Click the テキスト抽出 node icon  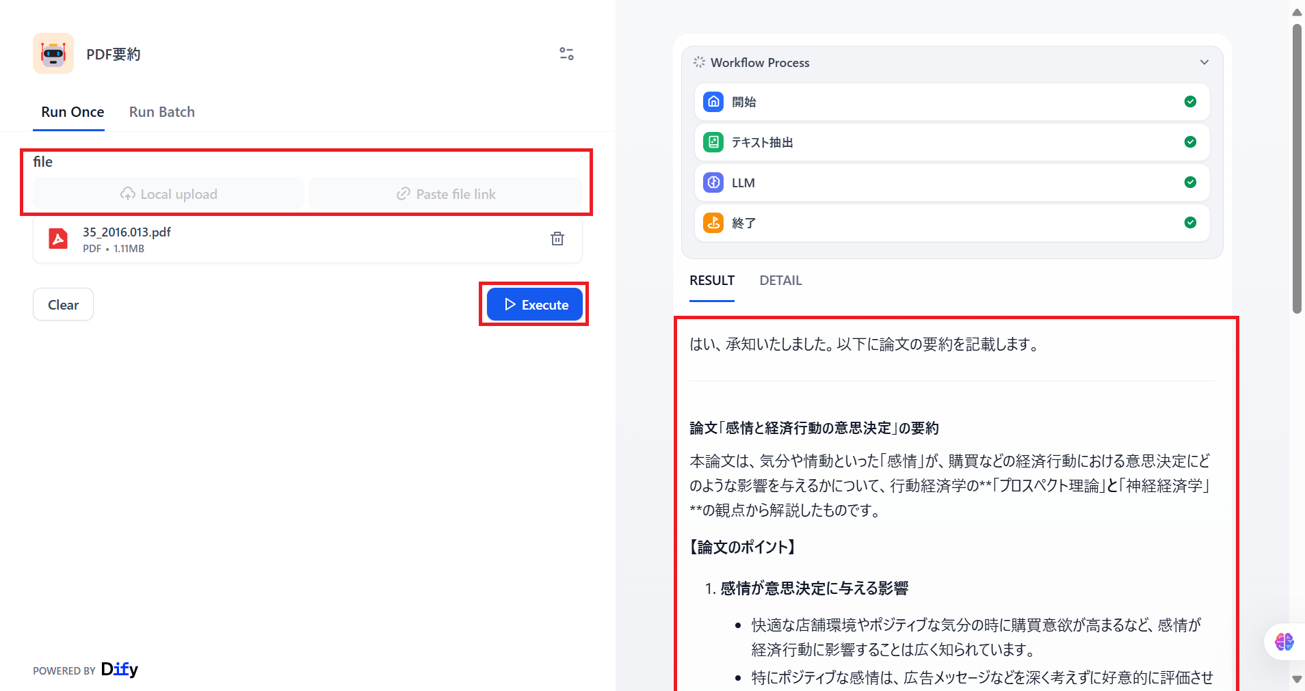pos(713,142)
